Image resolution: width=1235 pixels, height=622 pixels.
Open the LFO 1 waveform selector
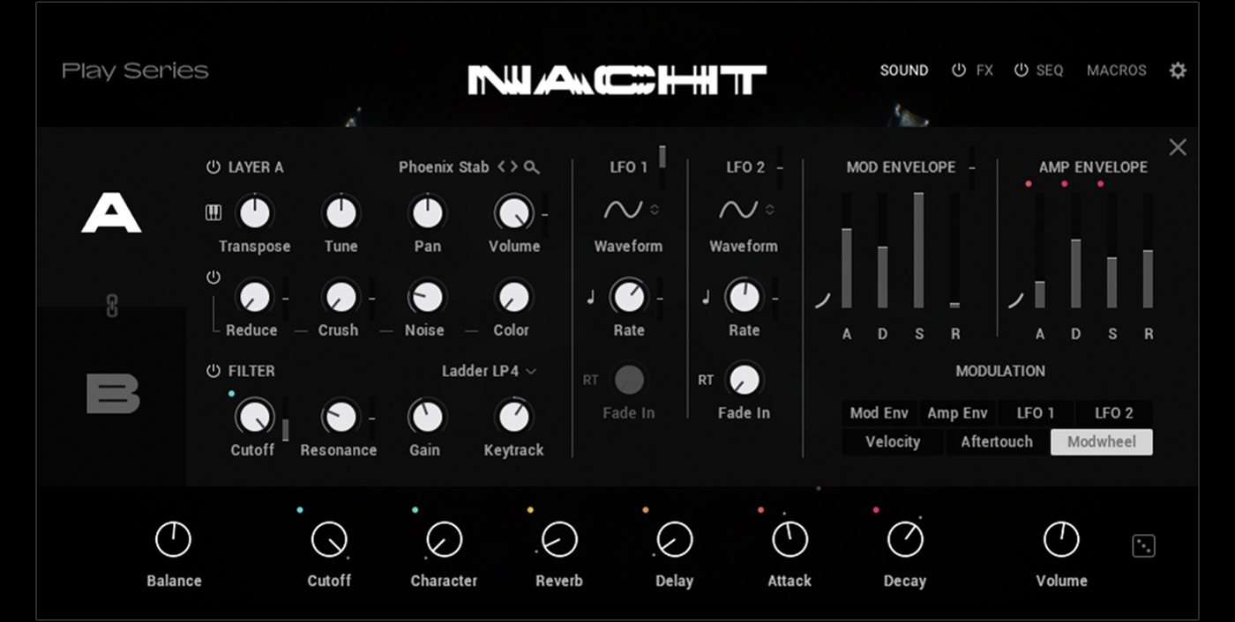coord(632,210)
